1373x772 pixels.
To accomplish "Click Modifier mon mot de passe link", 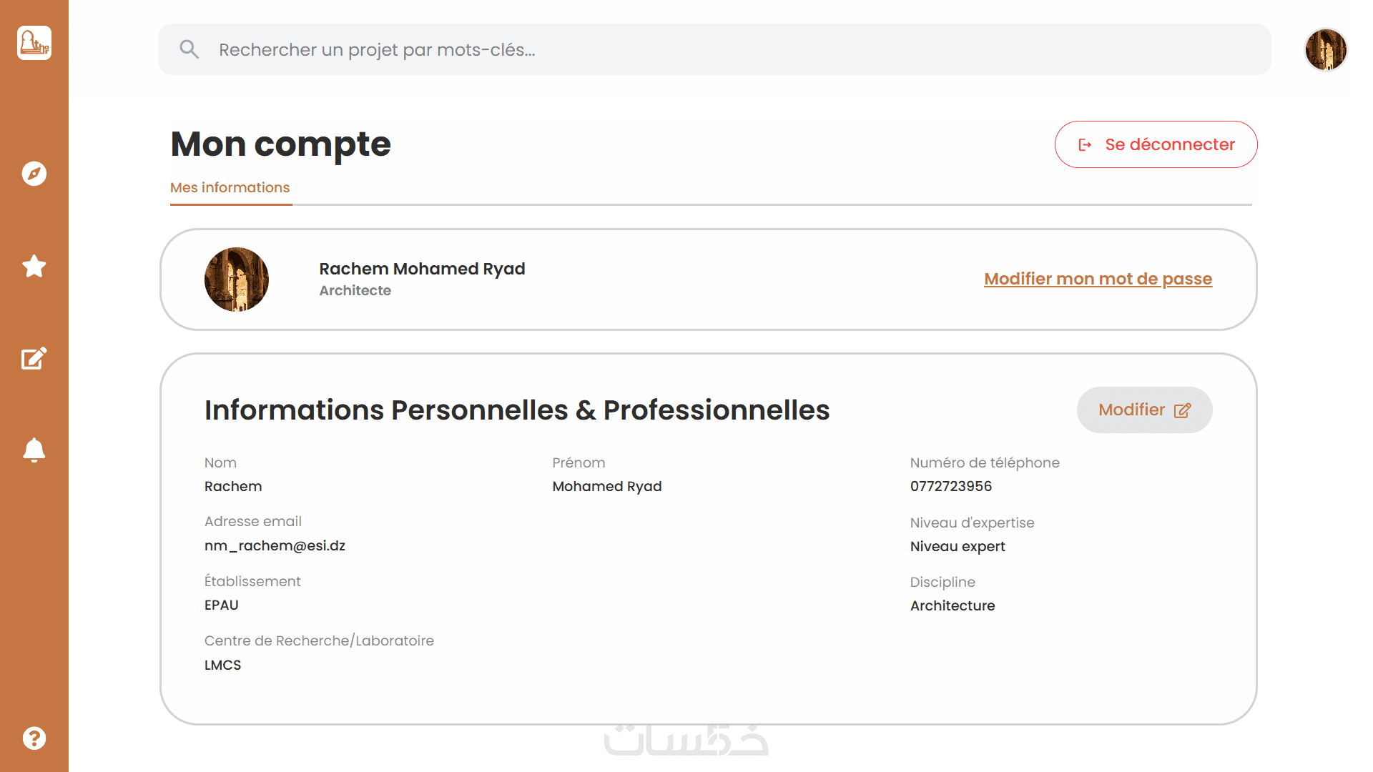I will tap(1098, 279).
